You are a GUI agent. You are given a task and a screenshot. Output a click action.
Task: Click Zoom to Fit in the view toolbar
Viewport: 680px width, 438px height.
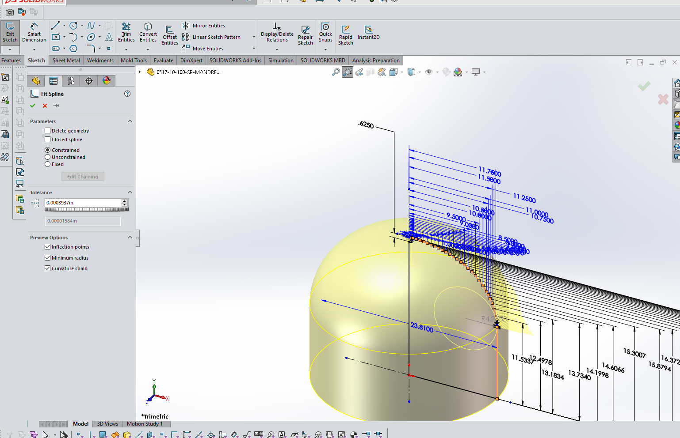(x=337, y=72)
